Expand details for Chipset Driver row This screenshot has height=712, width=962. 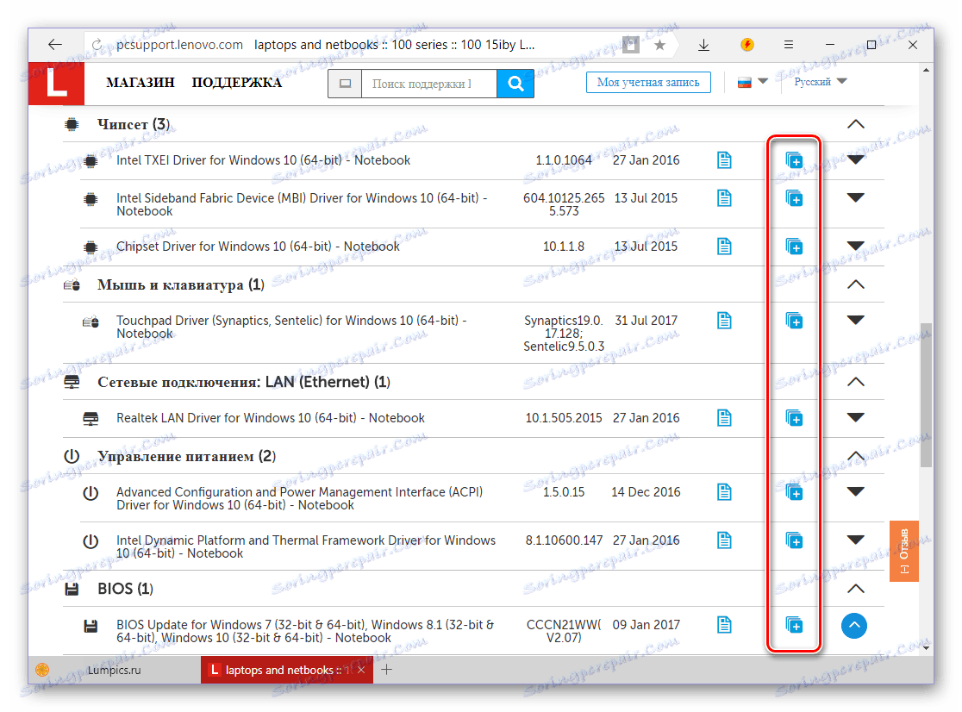pyautogui.click(x=855, y=246)
